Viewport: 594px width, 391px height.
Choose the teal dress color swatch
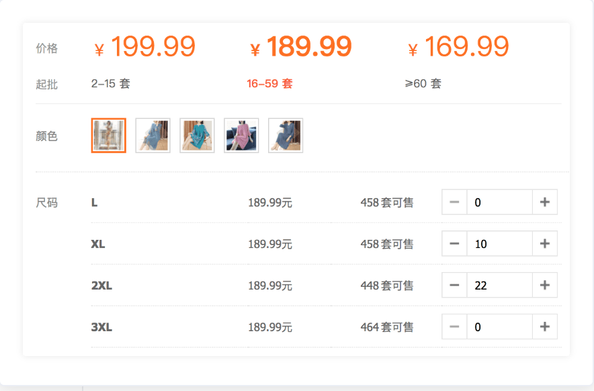pos(197,136)
